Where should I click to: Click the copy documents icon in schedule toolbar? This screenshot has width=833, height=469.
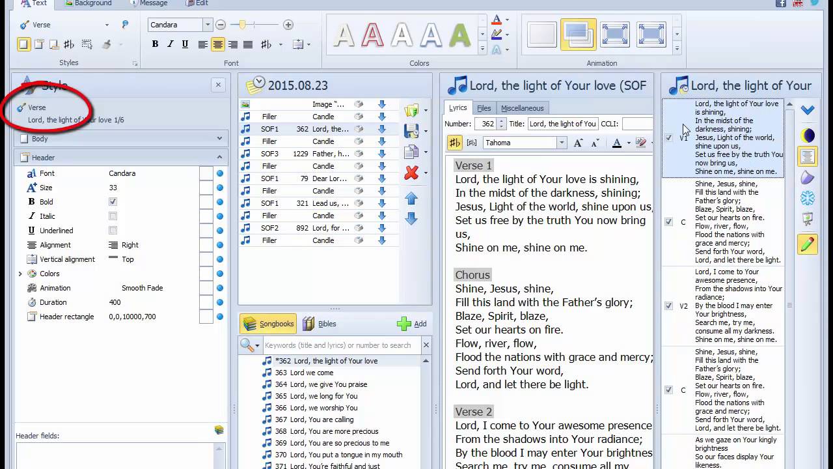411,152
